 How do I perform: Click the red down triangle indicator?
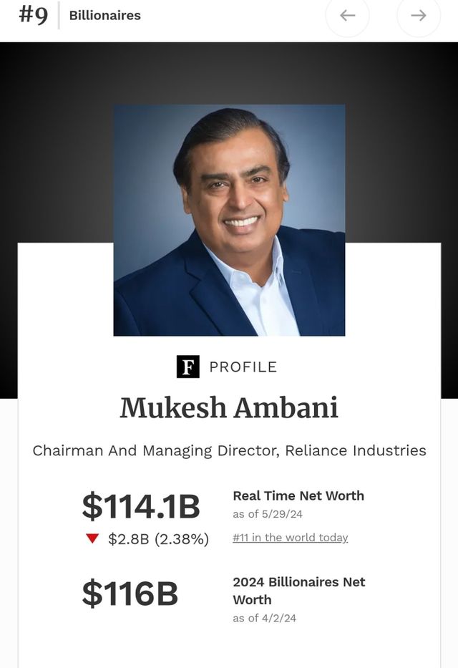tap(92, 538)
